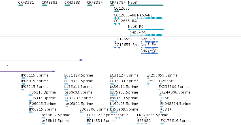Image resolution: width=241 pixels, height=125 pixels.
Task: Click the IP06215.5prime feature
Action: pos(23,90)
